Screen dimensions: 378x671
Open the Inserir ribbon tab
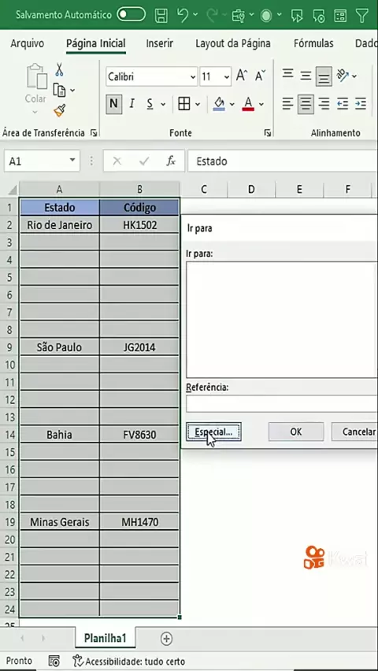coord(159,43)
